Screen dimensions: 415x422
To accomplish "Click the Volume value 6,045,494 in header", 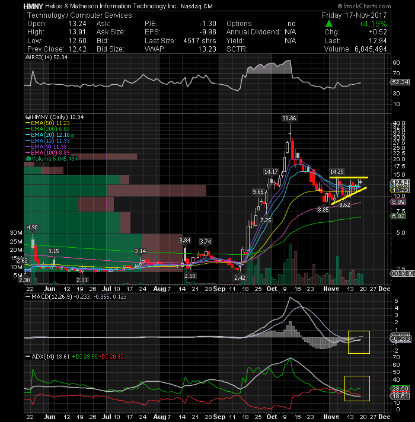I will (371, 49).
